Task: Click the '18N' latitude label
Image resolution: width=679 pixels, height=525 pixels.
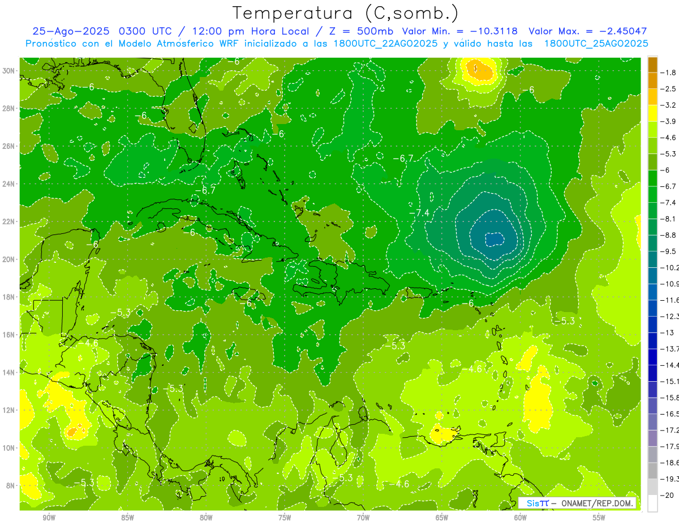Action: point(9,297)
